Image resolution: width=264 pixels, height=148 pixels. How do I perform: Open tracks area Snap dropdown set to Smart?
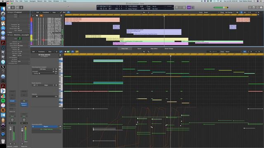211,12
